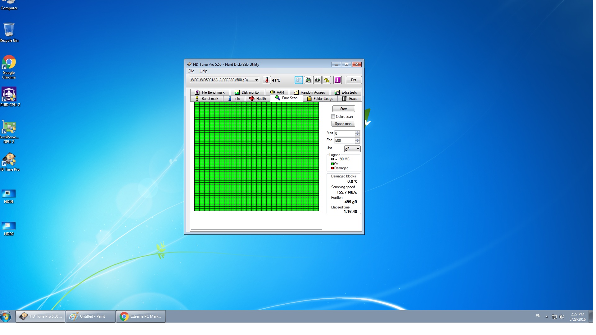
Task: Open the HD Tune Pro desktop shortcut
Action: pyautogui.click(x=9, y=162)
